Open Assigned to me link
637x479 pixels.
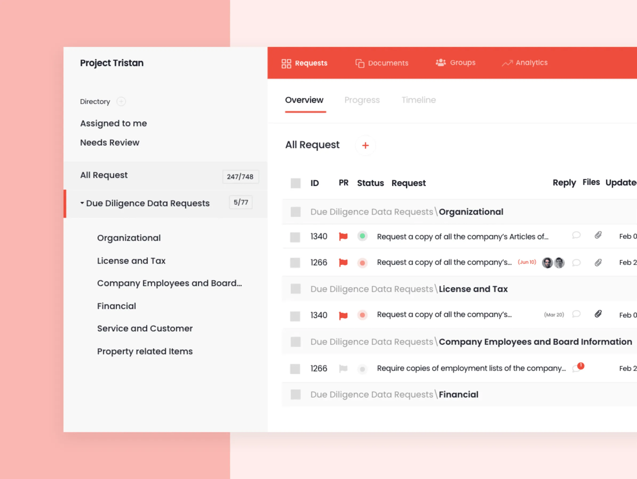coord(113,123)
